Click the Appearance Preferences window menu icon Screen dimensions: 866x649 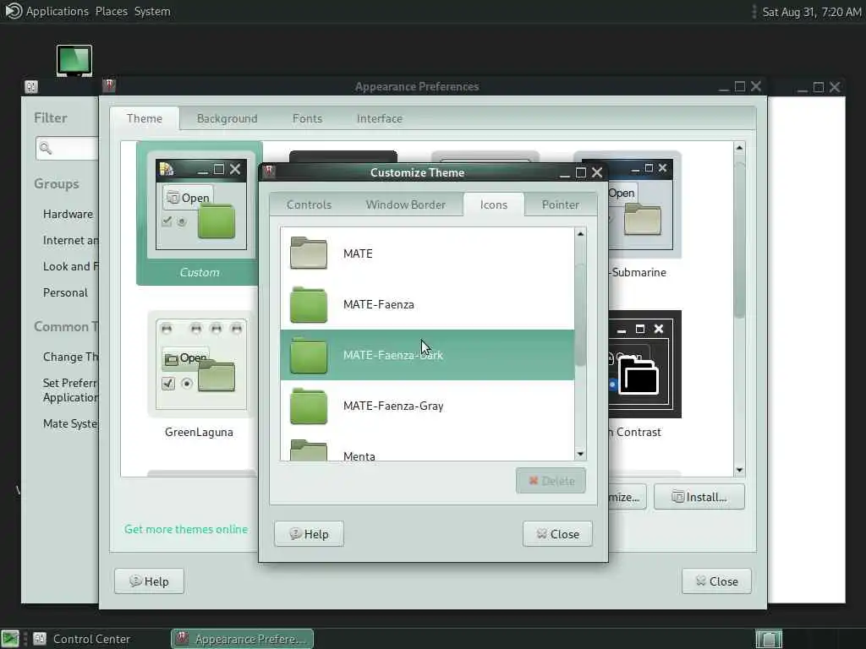click(109, 85)
